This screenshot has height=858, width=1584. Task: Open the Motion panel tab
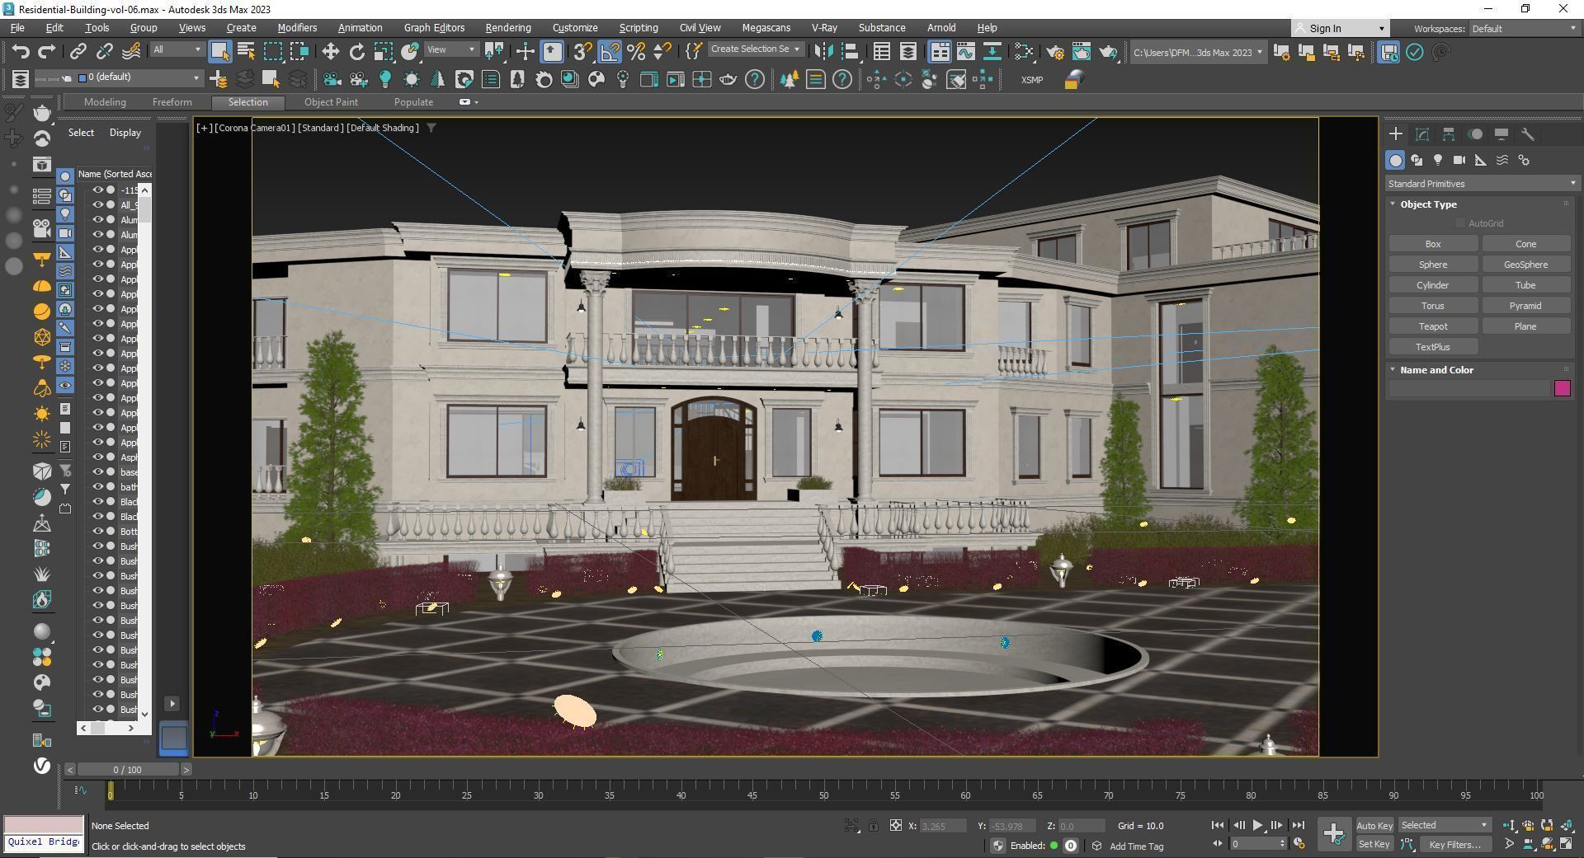pos(1475,134)
